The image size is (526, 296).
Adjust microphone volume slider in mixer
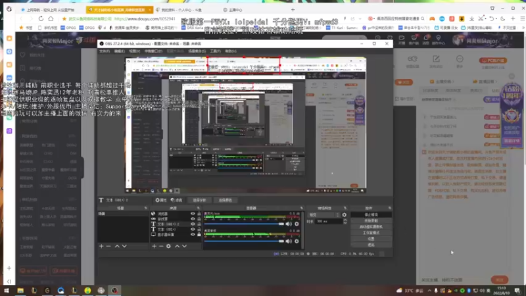[x=244, y=224]
